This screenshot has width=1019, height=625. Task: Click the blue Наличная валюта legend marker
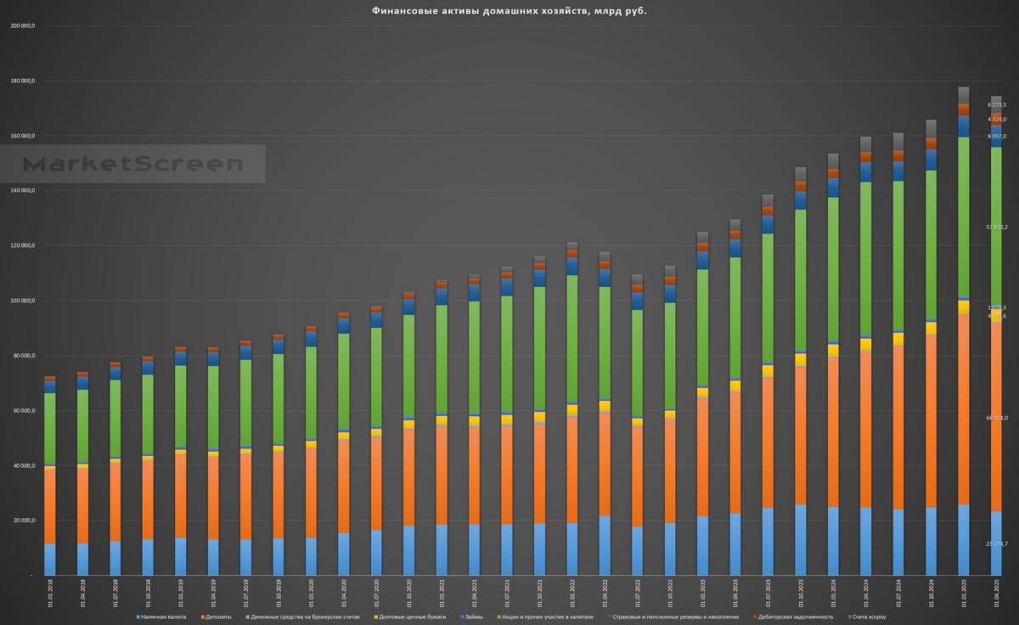pos(138,617)
